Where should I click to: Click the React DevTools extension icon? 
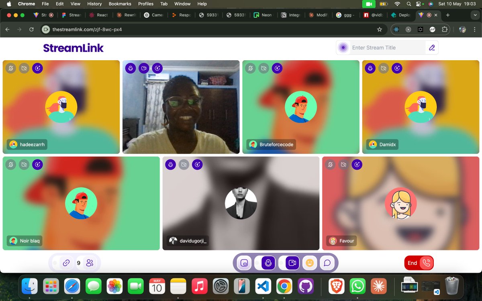[396, 29]
